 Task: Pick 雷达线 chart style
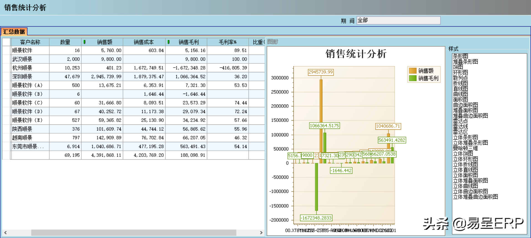coord(460,127)
